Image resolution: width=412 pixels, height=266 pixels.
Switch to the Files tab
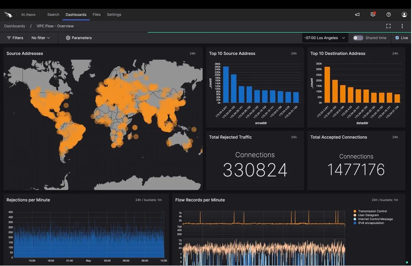click(97, 15)
